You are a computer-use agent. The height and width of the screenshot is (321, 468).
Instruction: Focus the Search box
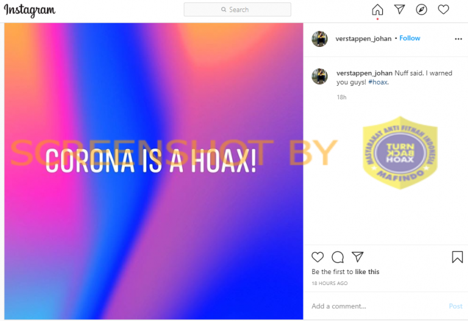pos(237,10)
